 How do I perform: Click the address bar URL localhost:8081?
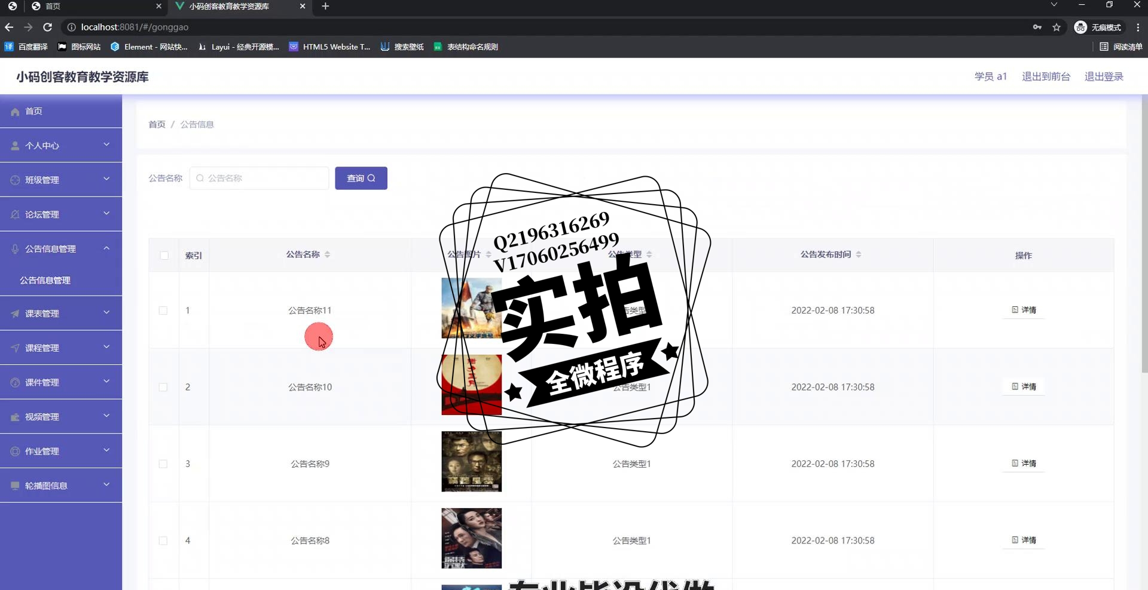tap(135, 27)
